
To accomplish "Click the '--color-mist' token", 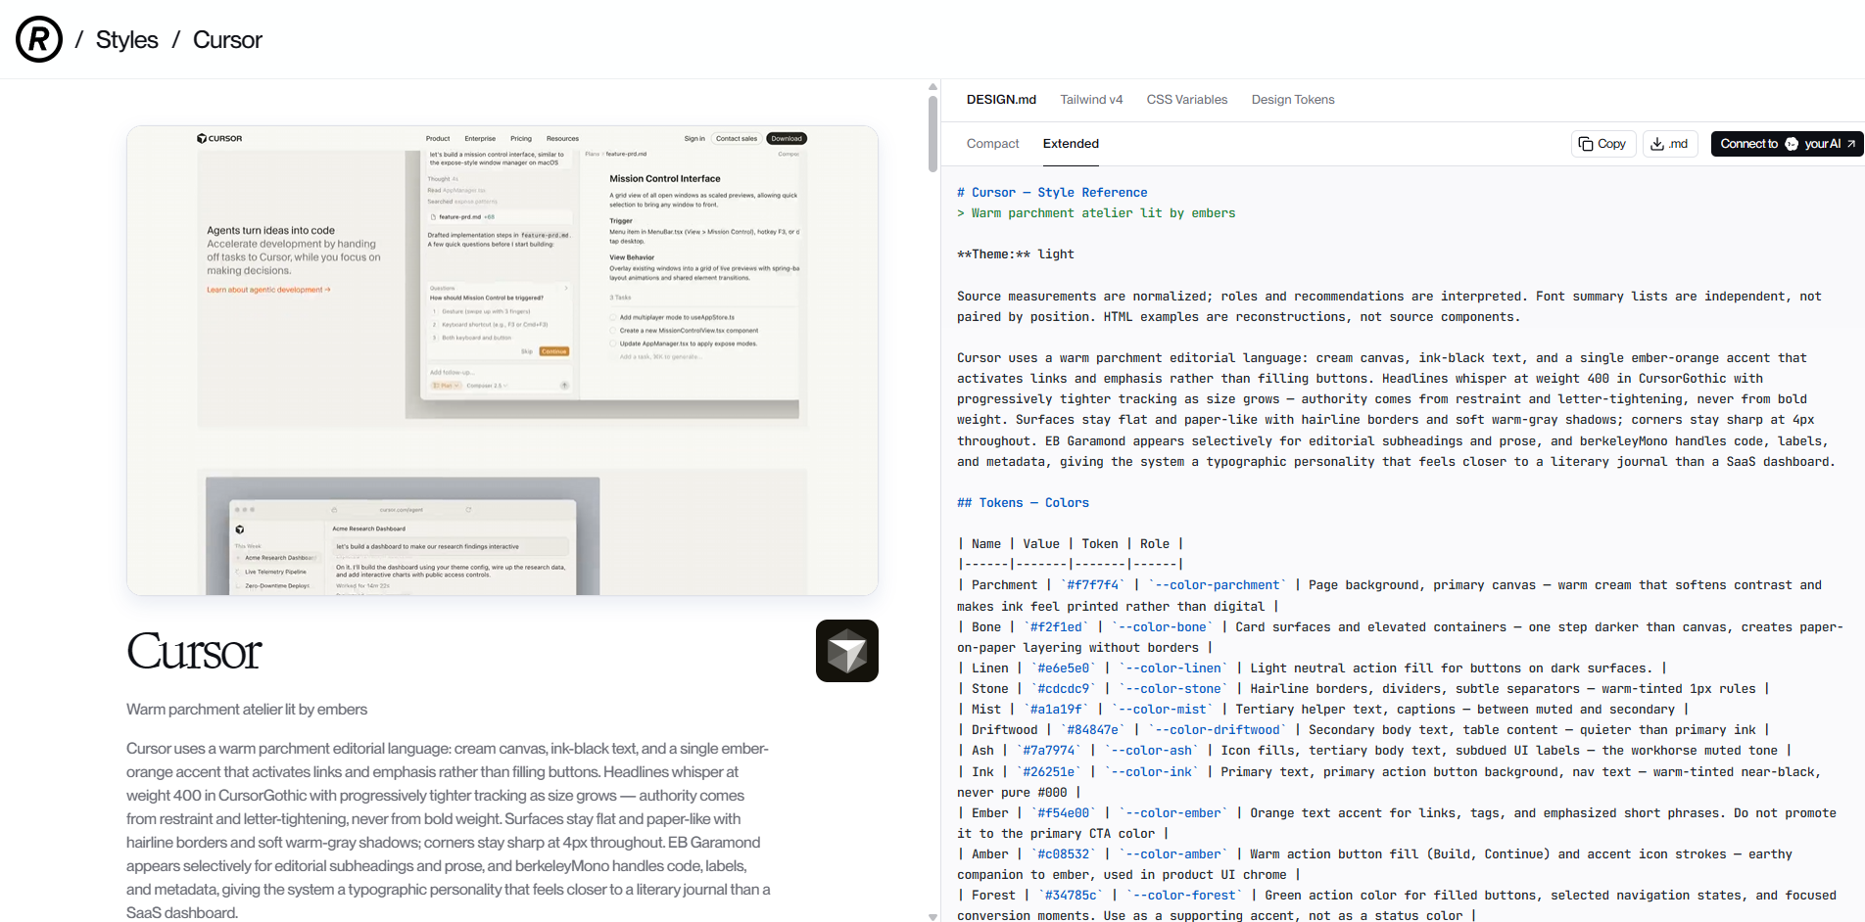I will coord(1162,710).
